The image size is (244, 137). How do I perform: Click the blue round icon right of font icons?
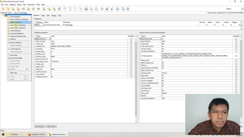pyautogui.click(x=117, y=9)
